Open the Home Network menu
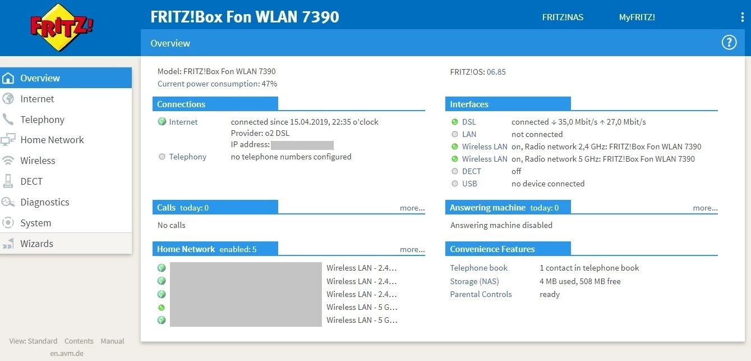Viewport: 751px width, 361px height. [x=66, y=140]
